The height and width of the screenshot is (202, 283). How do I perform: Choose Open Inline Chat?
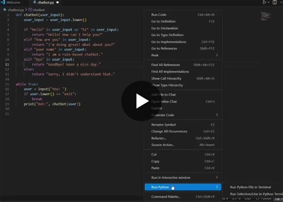[x=183, y=102]
